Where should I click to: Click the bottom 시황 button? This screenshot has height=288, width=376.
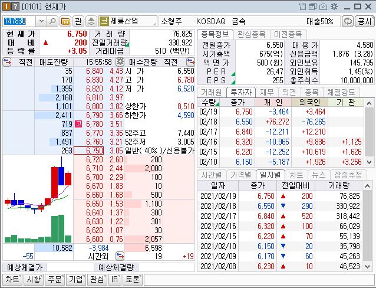point(34,279)
